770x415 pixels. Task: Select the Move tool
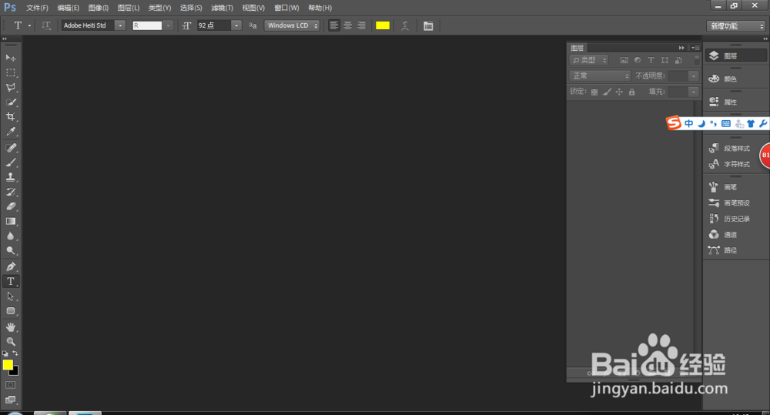click(x=10, y=58)
